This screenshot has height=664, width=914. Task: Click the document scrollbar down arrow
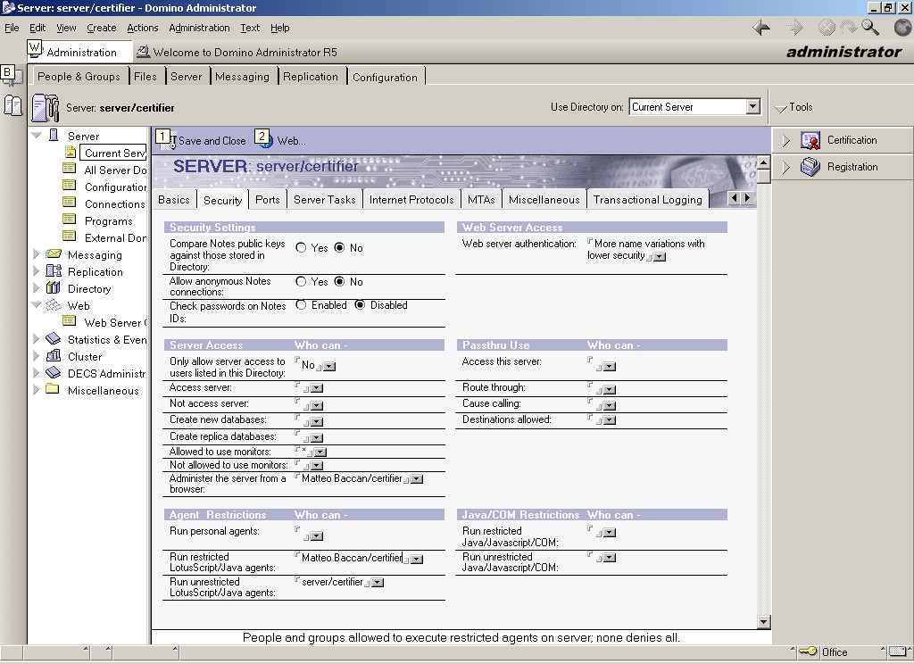(x=764, y=621)
